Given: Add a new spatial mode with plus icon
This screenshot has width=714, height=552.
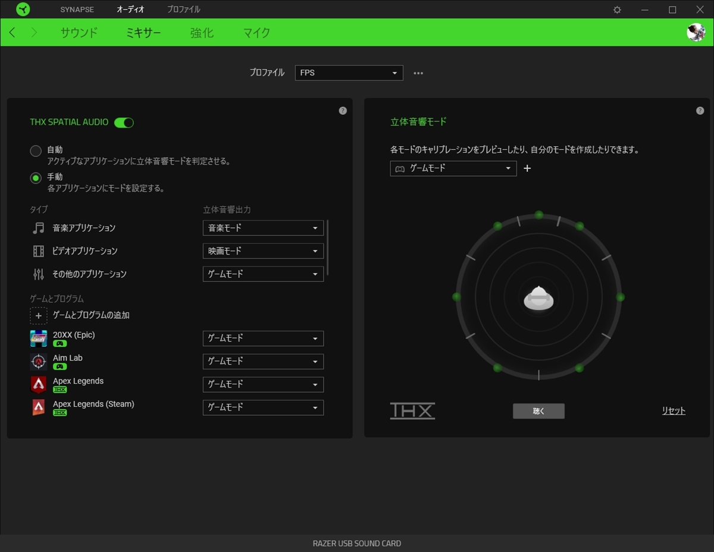Looking at the screenshot, I should coord(527,168).
